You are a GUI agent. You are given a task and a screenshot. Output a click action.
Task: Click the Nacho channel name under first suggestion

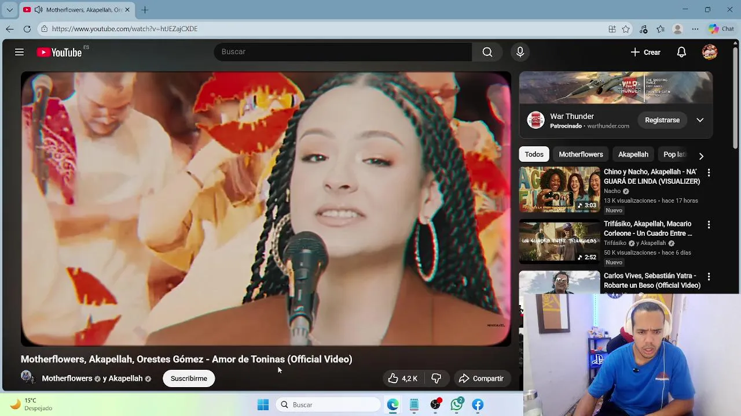tap(612, 191)
